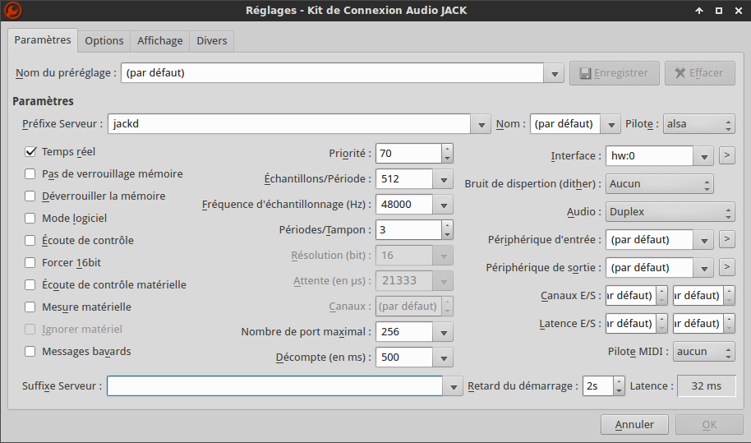
Task: Open the input device browse arrow button
Action: point(726,239)
